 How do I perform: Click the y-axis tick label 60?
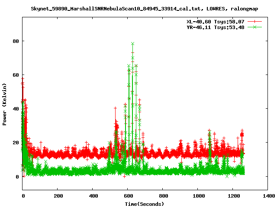point(16,75)
